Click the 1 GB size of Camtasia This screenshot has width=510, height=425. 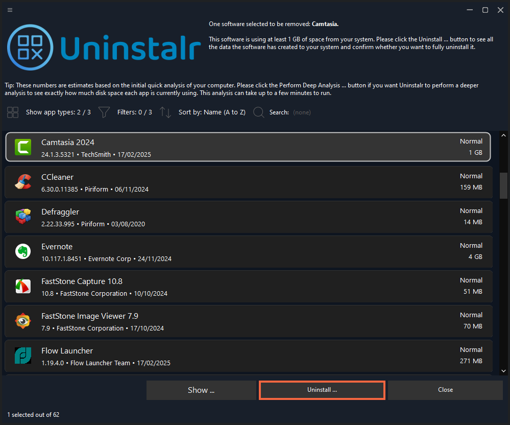pyautogui.click(x=475, y=153)
